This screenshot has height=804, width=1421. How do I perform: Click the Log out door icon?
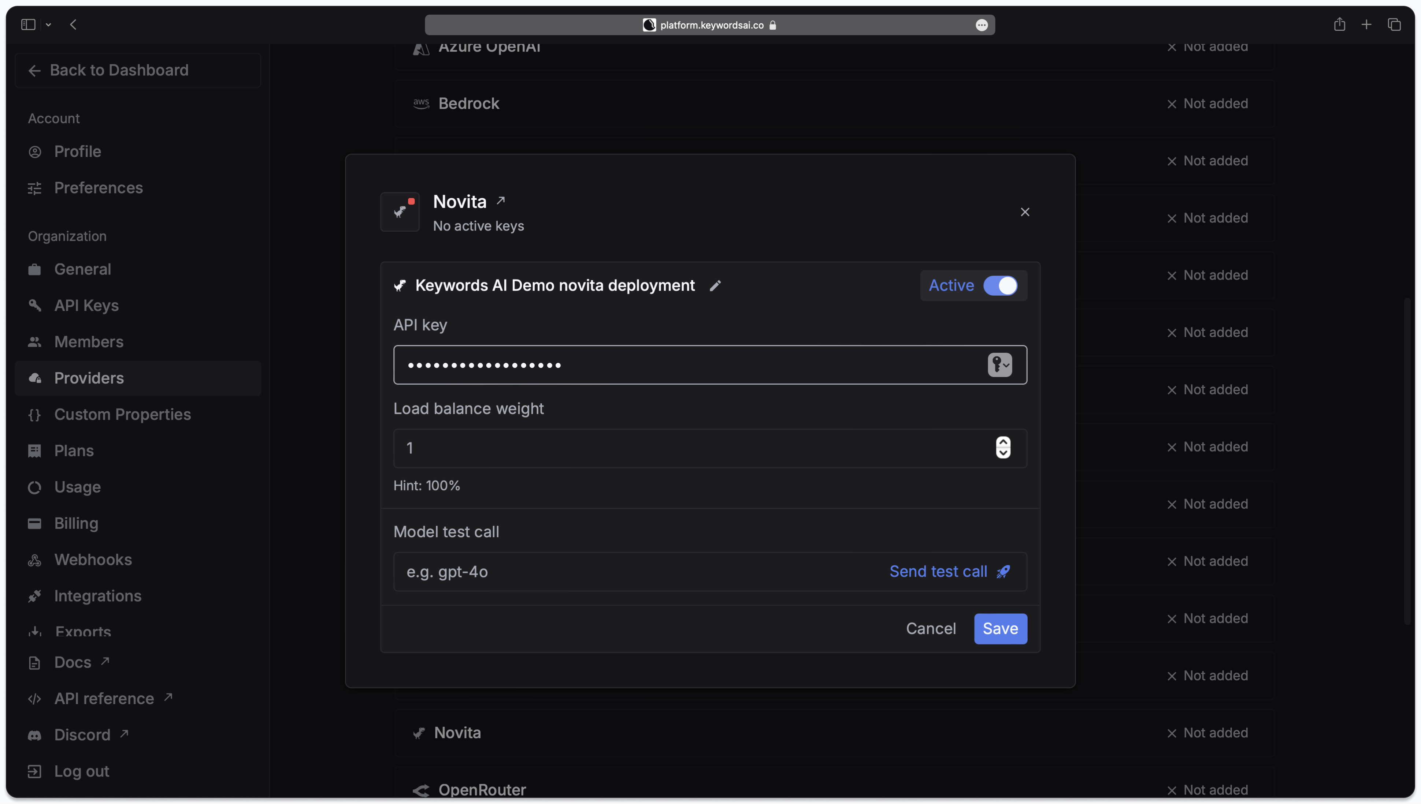tap(35, 771)
